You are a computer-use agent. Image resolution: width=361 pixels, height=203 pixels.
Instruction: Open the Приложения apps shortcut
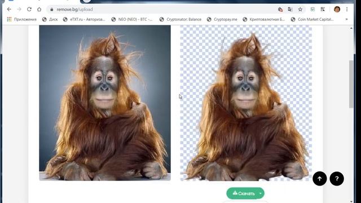pyautogui.click(x=22, y=19)
